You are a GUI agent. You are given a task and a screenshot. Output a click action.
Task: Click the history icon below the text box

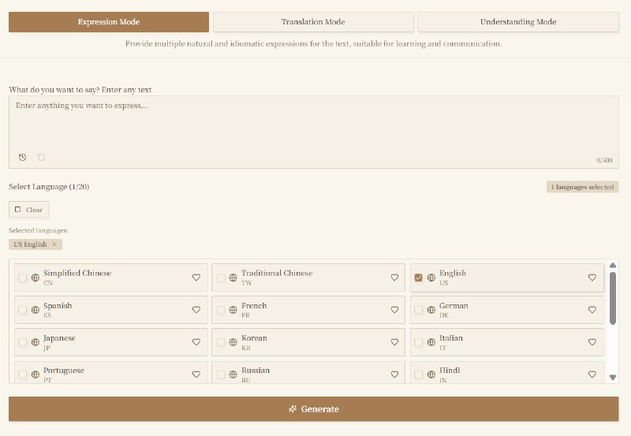tap(22, 157)
